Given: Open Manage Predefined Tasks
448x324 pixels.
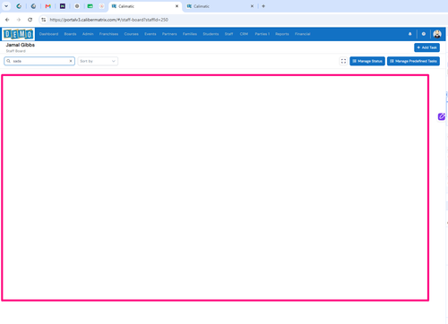Looking at the screenshot, I should (413, 61).
